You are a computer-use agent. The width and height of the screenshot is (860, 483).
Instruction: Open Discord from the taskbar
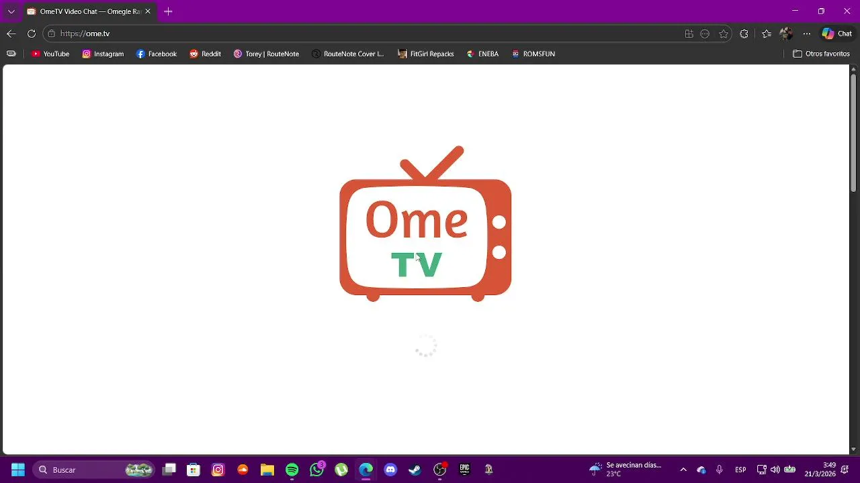(390, 470)
